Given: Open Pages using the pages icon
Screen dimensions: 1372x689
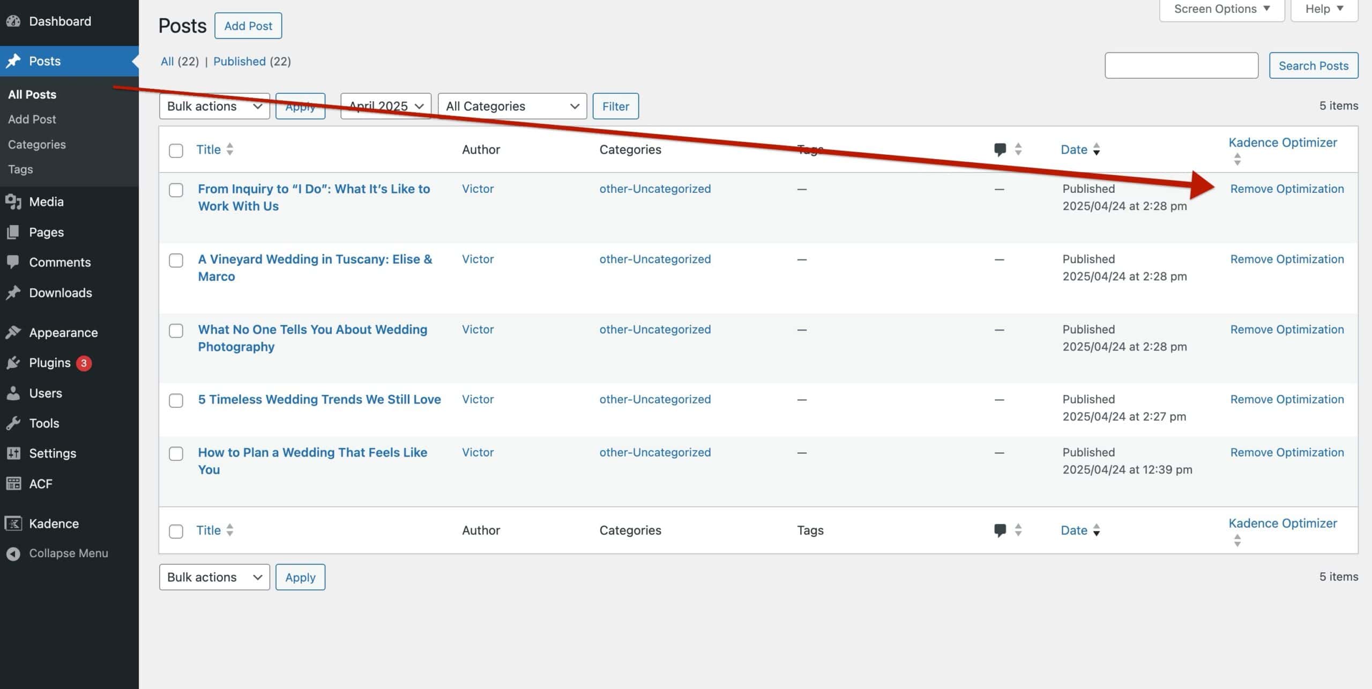Looking at the screenshot, I should (x=14, y=232).
